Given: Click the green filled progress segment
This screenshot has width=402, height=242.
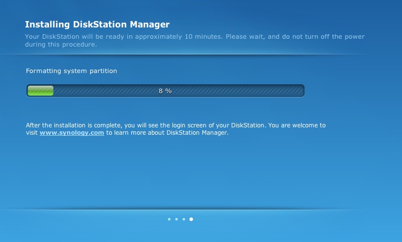Looking at the screenshot, I should (x=41, y=91).
